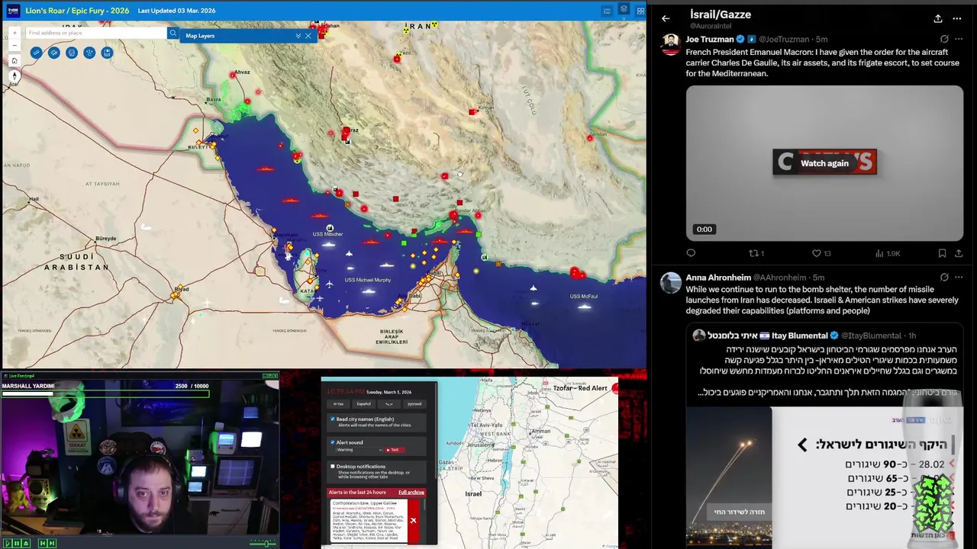Screen dimensions: 977x549
Task: Open the legend list icon in header
Action: click(x=607, y=11)
